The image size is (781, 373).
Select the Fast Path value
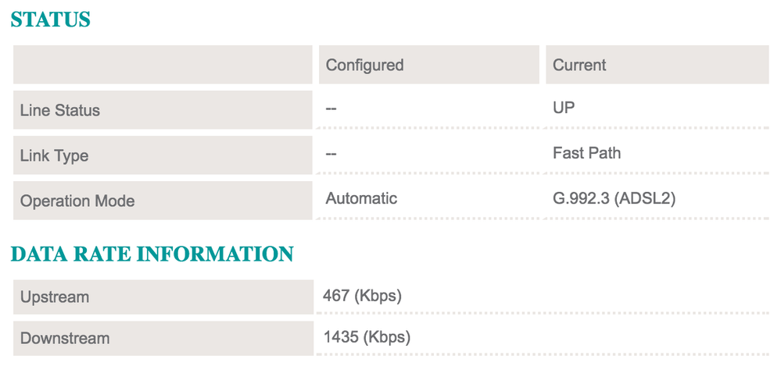click(x=586, y=153)
